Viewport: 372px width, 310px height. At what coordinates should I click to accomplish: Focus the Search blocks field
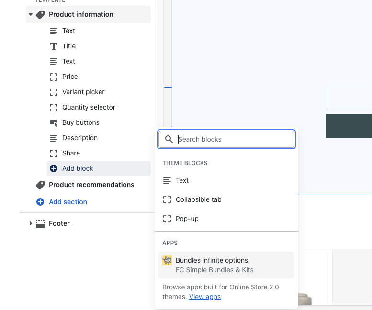[x=226, y=139]
